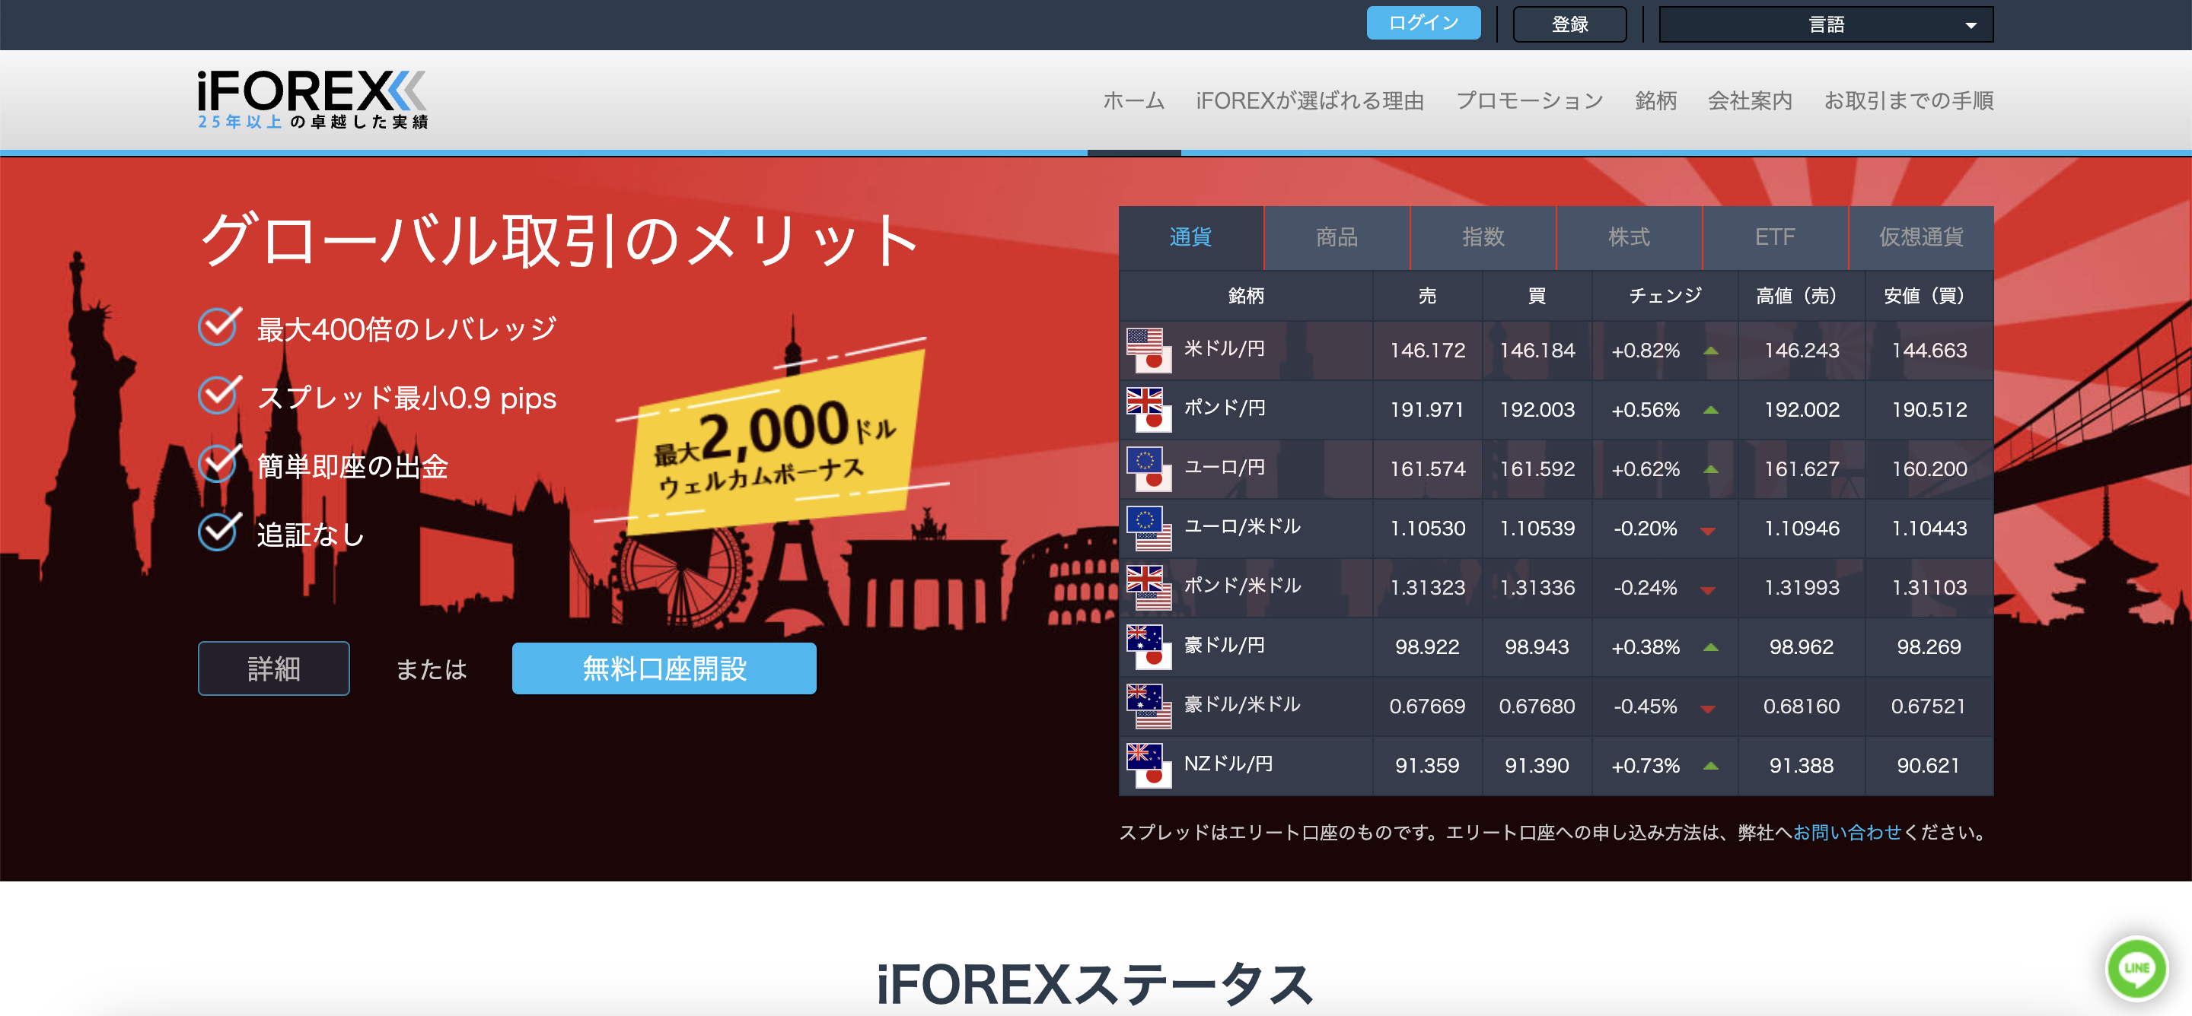Viewport: 2192px width, 1016px height.
Task: Click the ログイン button
Action: 1423,23
